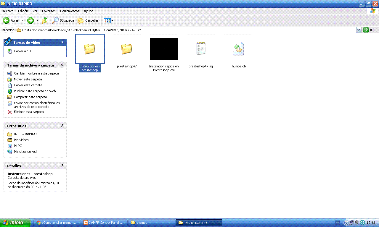Image resolution: width=379 pixels, height=227 pixels.
Task: Click the Compartir esta carpeta icon
Action: pyautogui.click(x=10, y=97)
